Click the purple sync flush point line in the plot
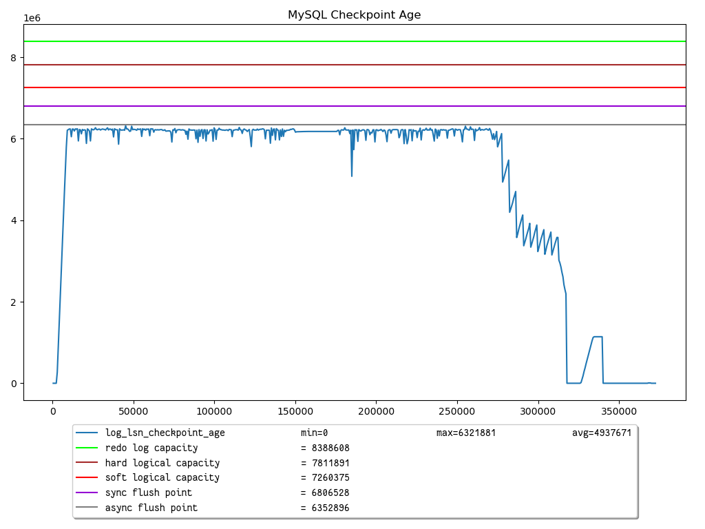705x529 pixels. tap(344, 106)
